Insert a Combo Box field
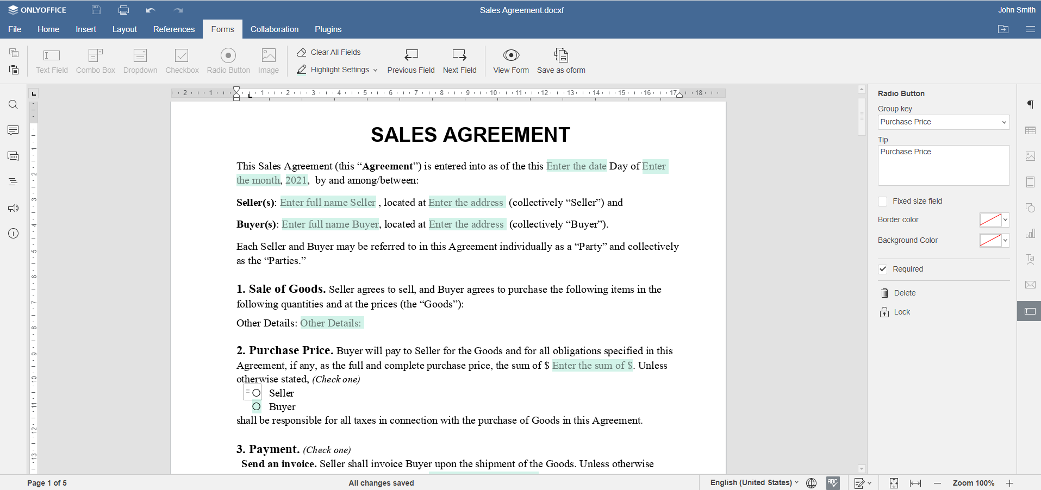The width and height of the screenshot is (1041, 490). pyautogui.click(x=95, y=60)
